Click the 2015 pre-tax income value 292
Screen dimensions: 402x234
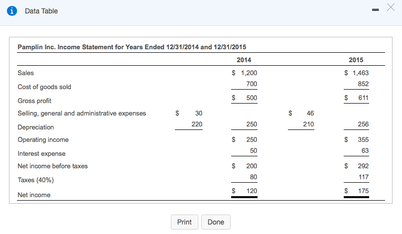(363, 166)
